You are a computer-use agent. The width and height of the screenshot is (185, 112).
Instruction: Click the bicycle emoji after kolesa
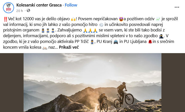click(45, 48)
